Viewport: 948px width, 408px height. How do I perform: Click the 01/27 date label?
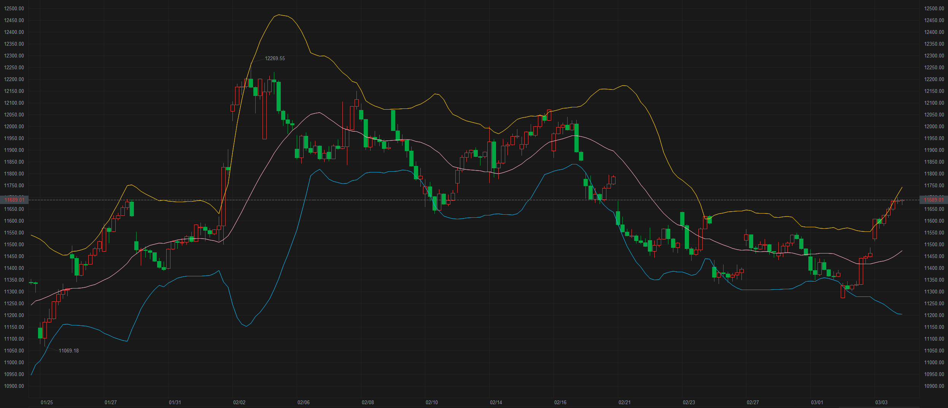click(x=111, y=402)
